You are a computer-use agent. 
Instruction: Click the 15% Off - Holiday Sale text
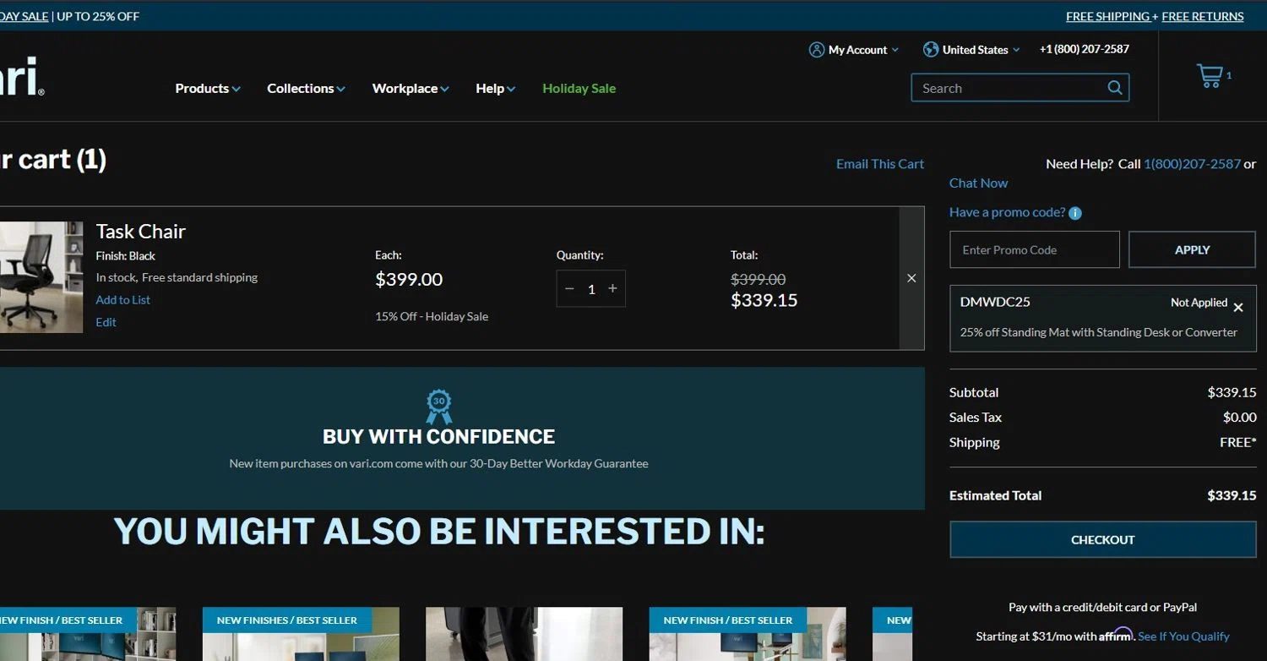coord(432,316)
